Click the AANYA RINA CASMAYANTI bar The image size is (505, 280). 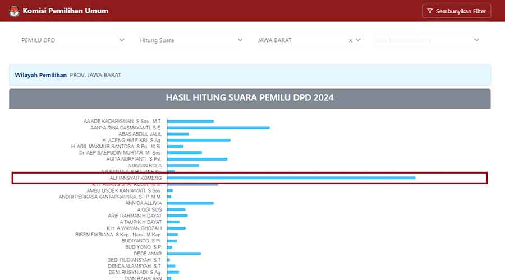[x=218, y=128]
